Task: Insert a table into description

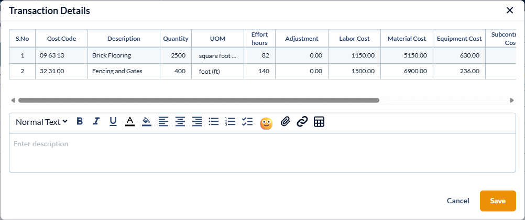Action: coord(319,122)
